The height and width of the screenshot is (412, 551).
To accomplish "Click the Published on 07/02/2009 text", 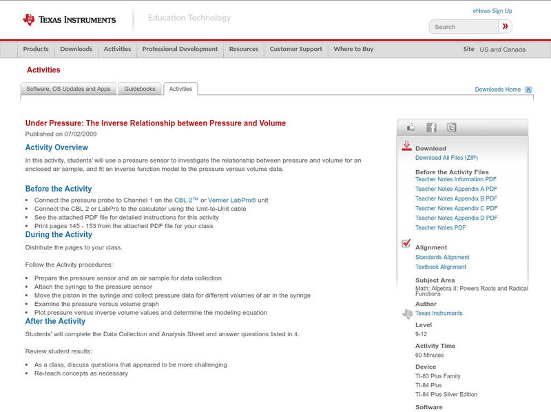I will [x=61, y=134].
